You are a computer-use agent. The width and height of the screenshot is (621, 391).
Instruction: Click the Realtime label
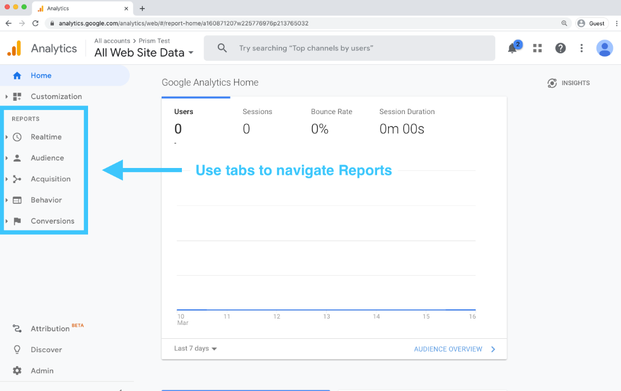pos(46,137)
